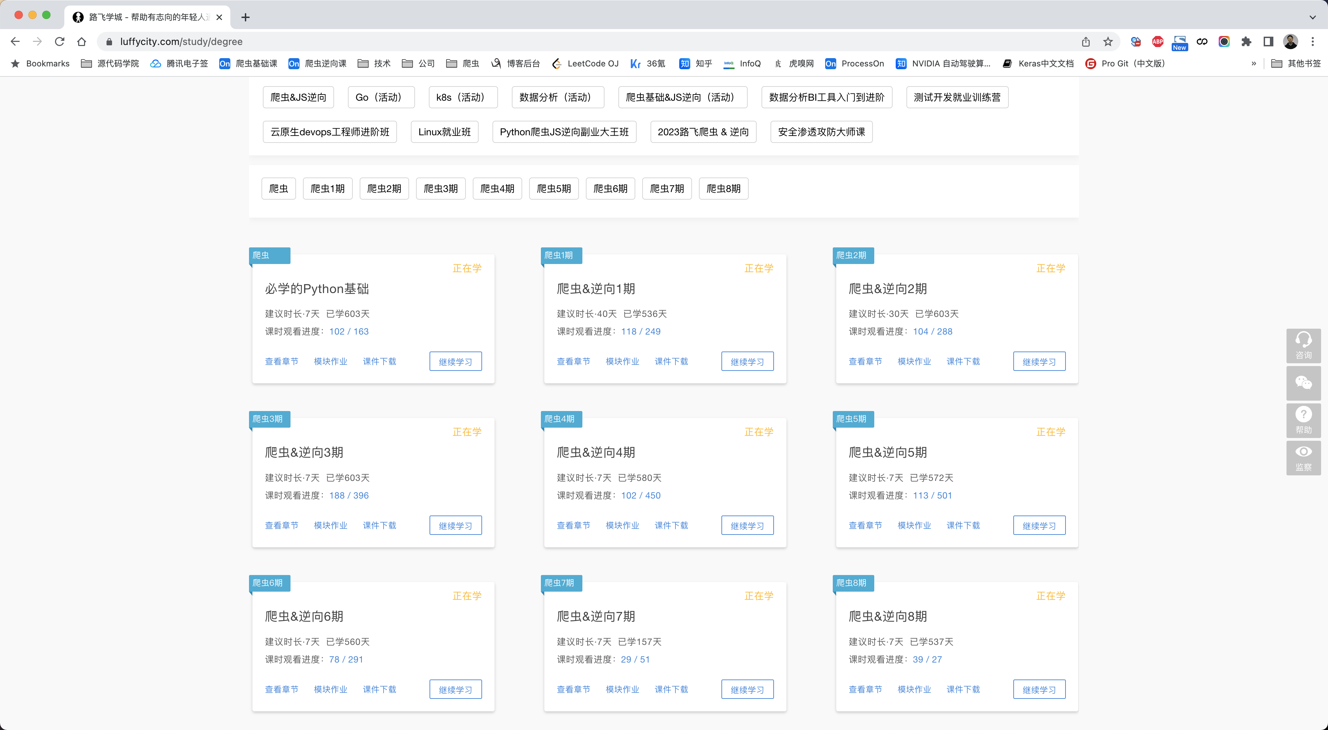
Task: Open the 爬虫基础课 bookmark
Action: tap(248, 63)
